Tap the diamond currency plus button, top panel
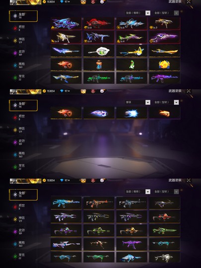Viewport: 201px width, 268px height. [x=69, y=1]
